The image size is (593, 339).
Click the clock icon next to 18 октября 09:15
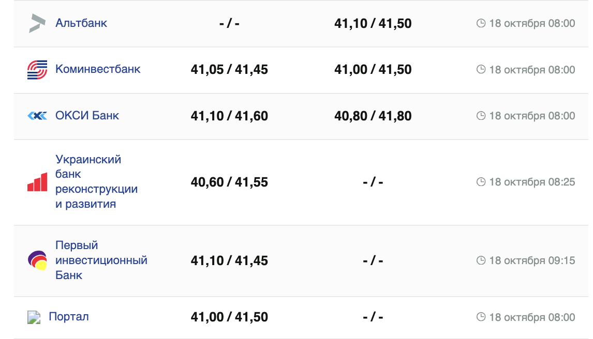click(x=481, y=260)
